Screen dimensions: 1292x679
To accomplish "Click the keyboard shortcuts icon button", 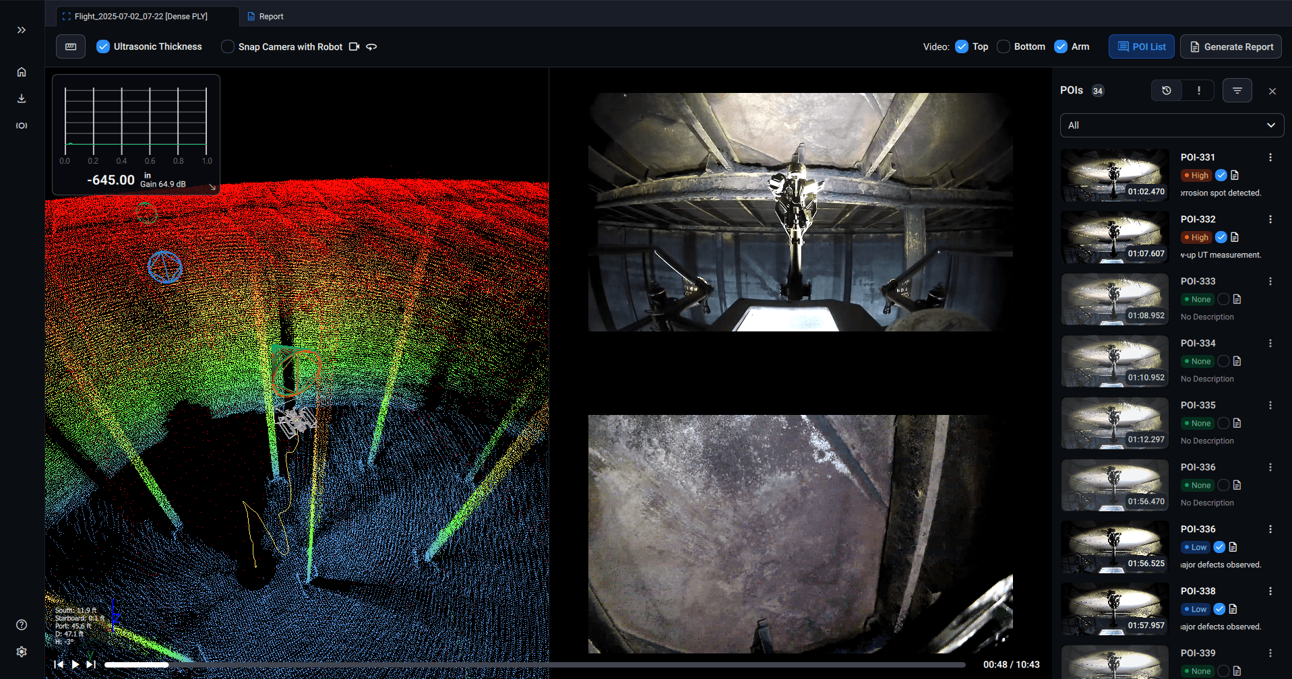I will point(71,46).
